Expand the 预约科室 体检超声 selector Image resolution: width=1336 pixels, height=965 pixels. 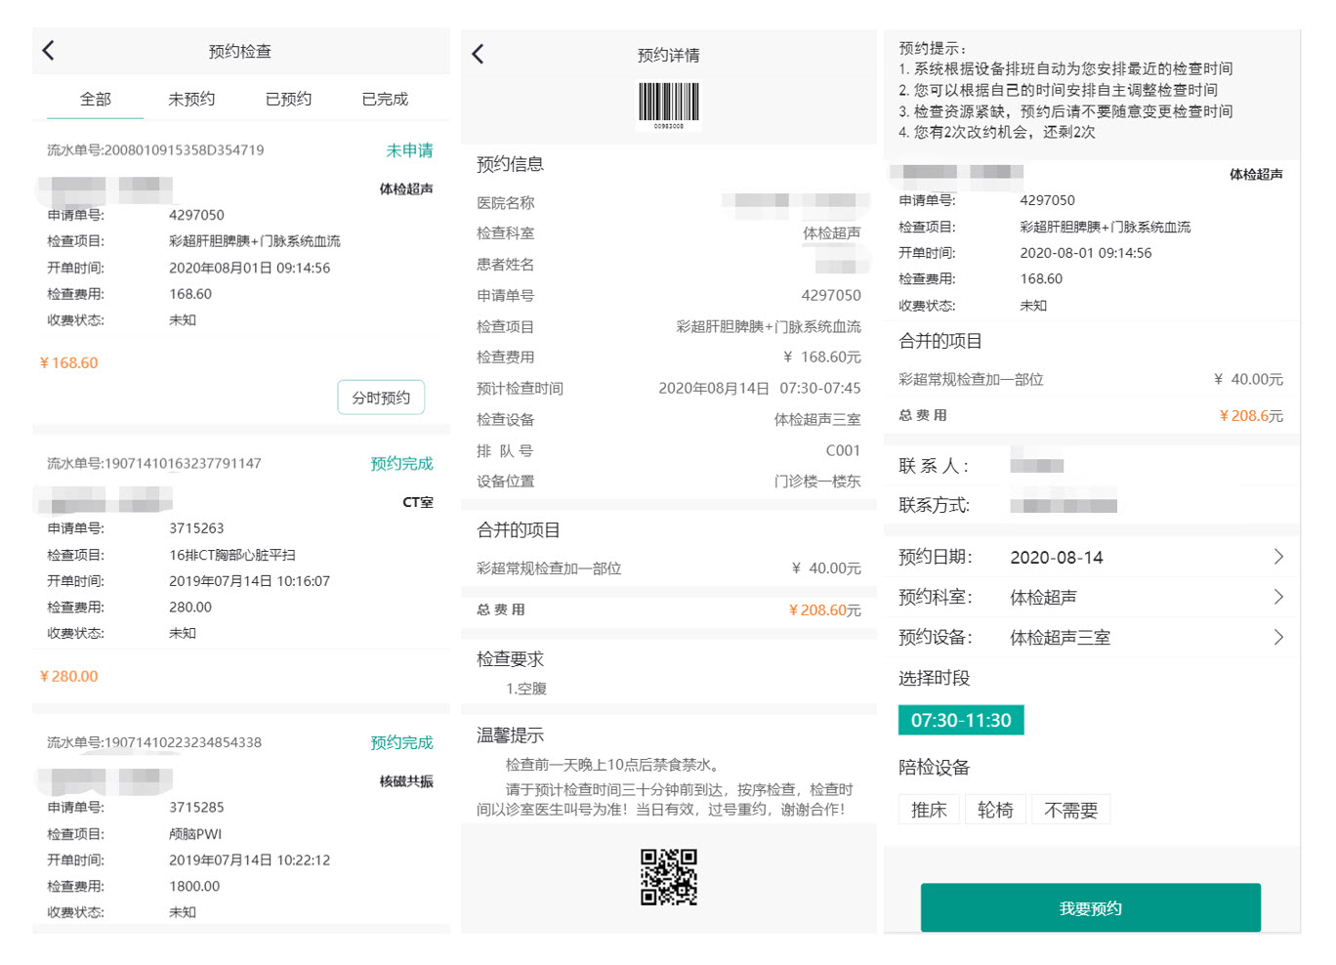point(1091,598)
